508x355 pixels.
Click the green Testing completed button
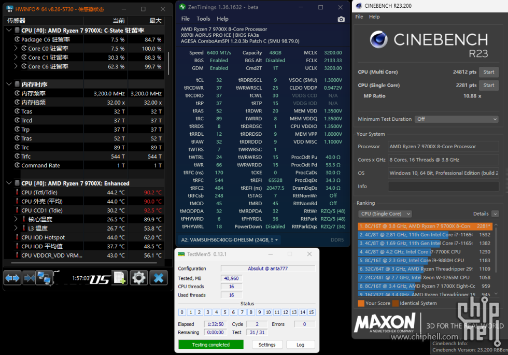[x=210, y=345]
